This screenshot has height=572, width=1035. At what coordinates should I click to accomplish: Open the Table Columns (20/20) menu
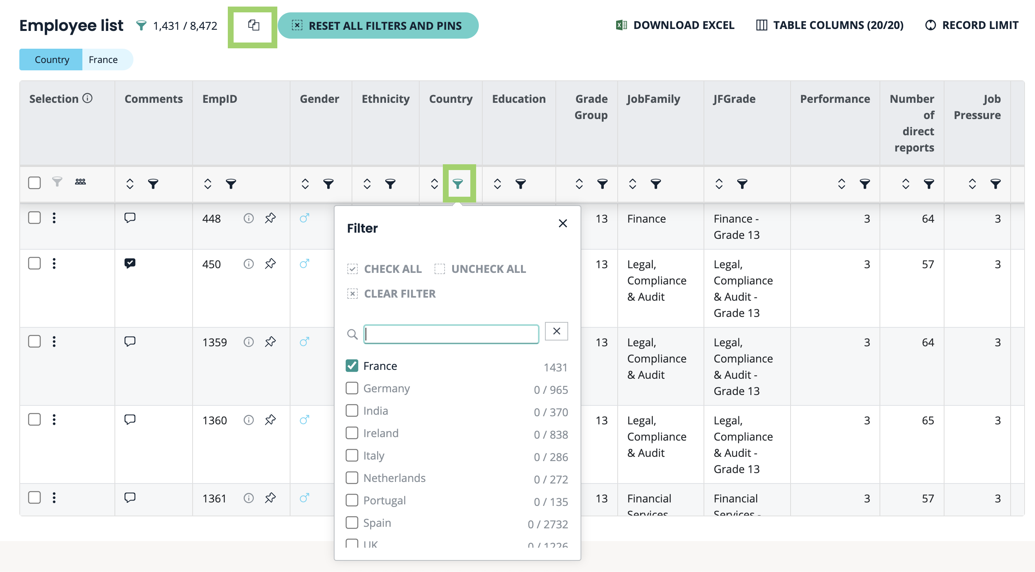(x=830, y=25)
